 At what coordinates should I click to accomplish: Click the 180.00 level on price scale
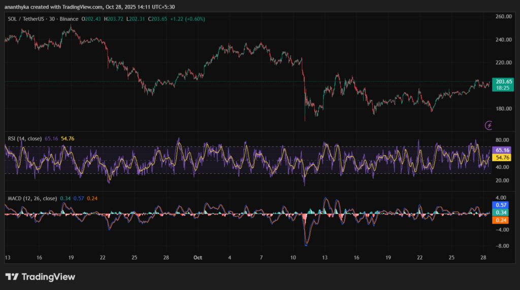click(x=502, y=108)
